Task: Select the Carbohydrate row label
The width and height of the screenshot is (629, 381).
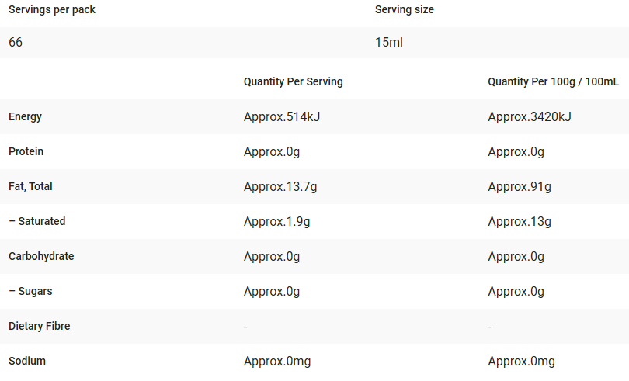Action: [x=41, y=257]
